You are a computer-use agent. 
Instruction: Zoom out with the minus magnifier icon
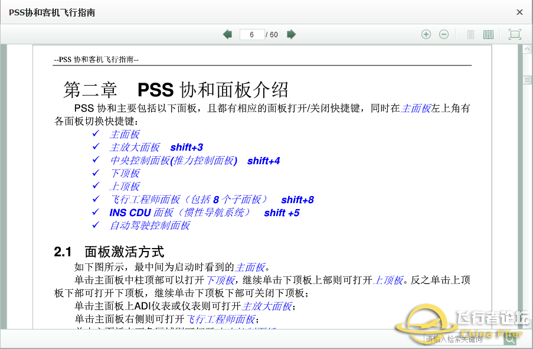pos(444,34)
